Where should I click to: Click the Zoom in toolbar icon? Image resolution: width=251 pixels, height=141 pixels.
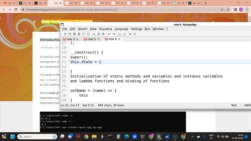point(119,34)
